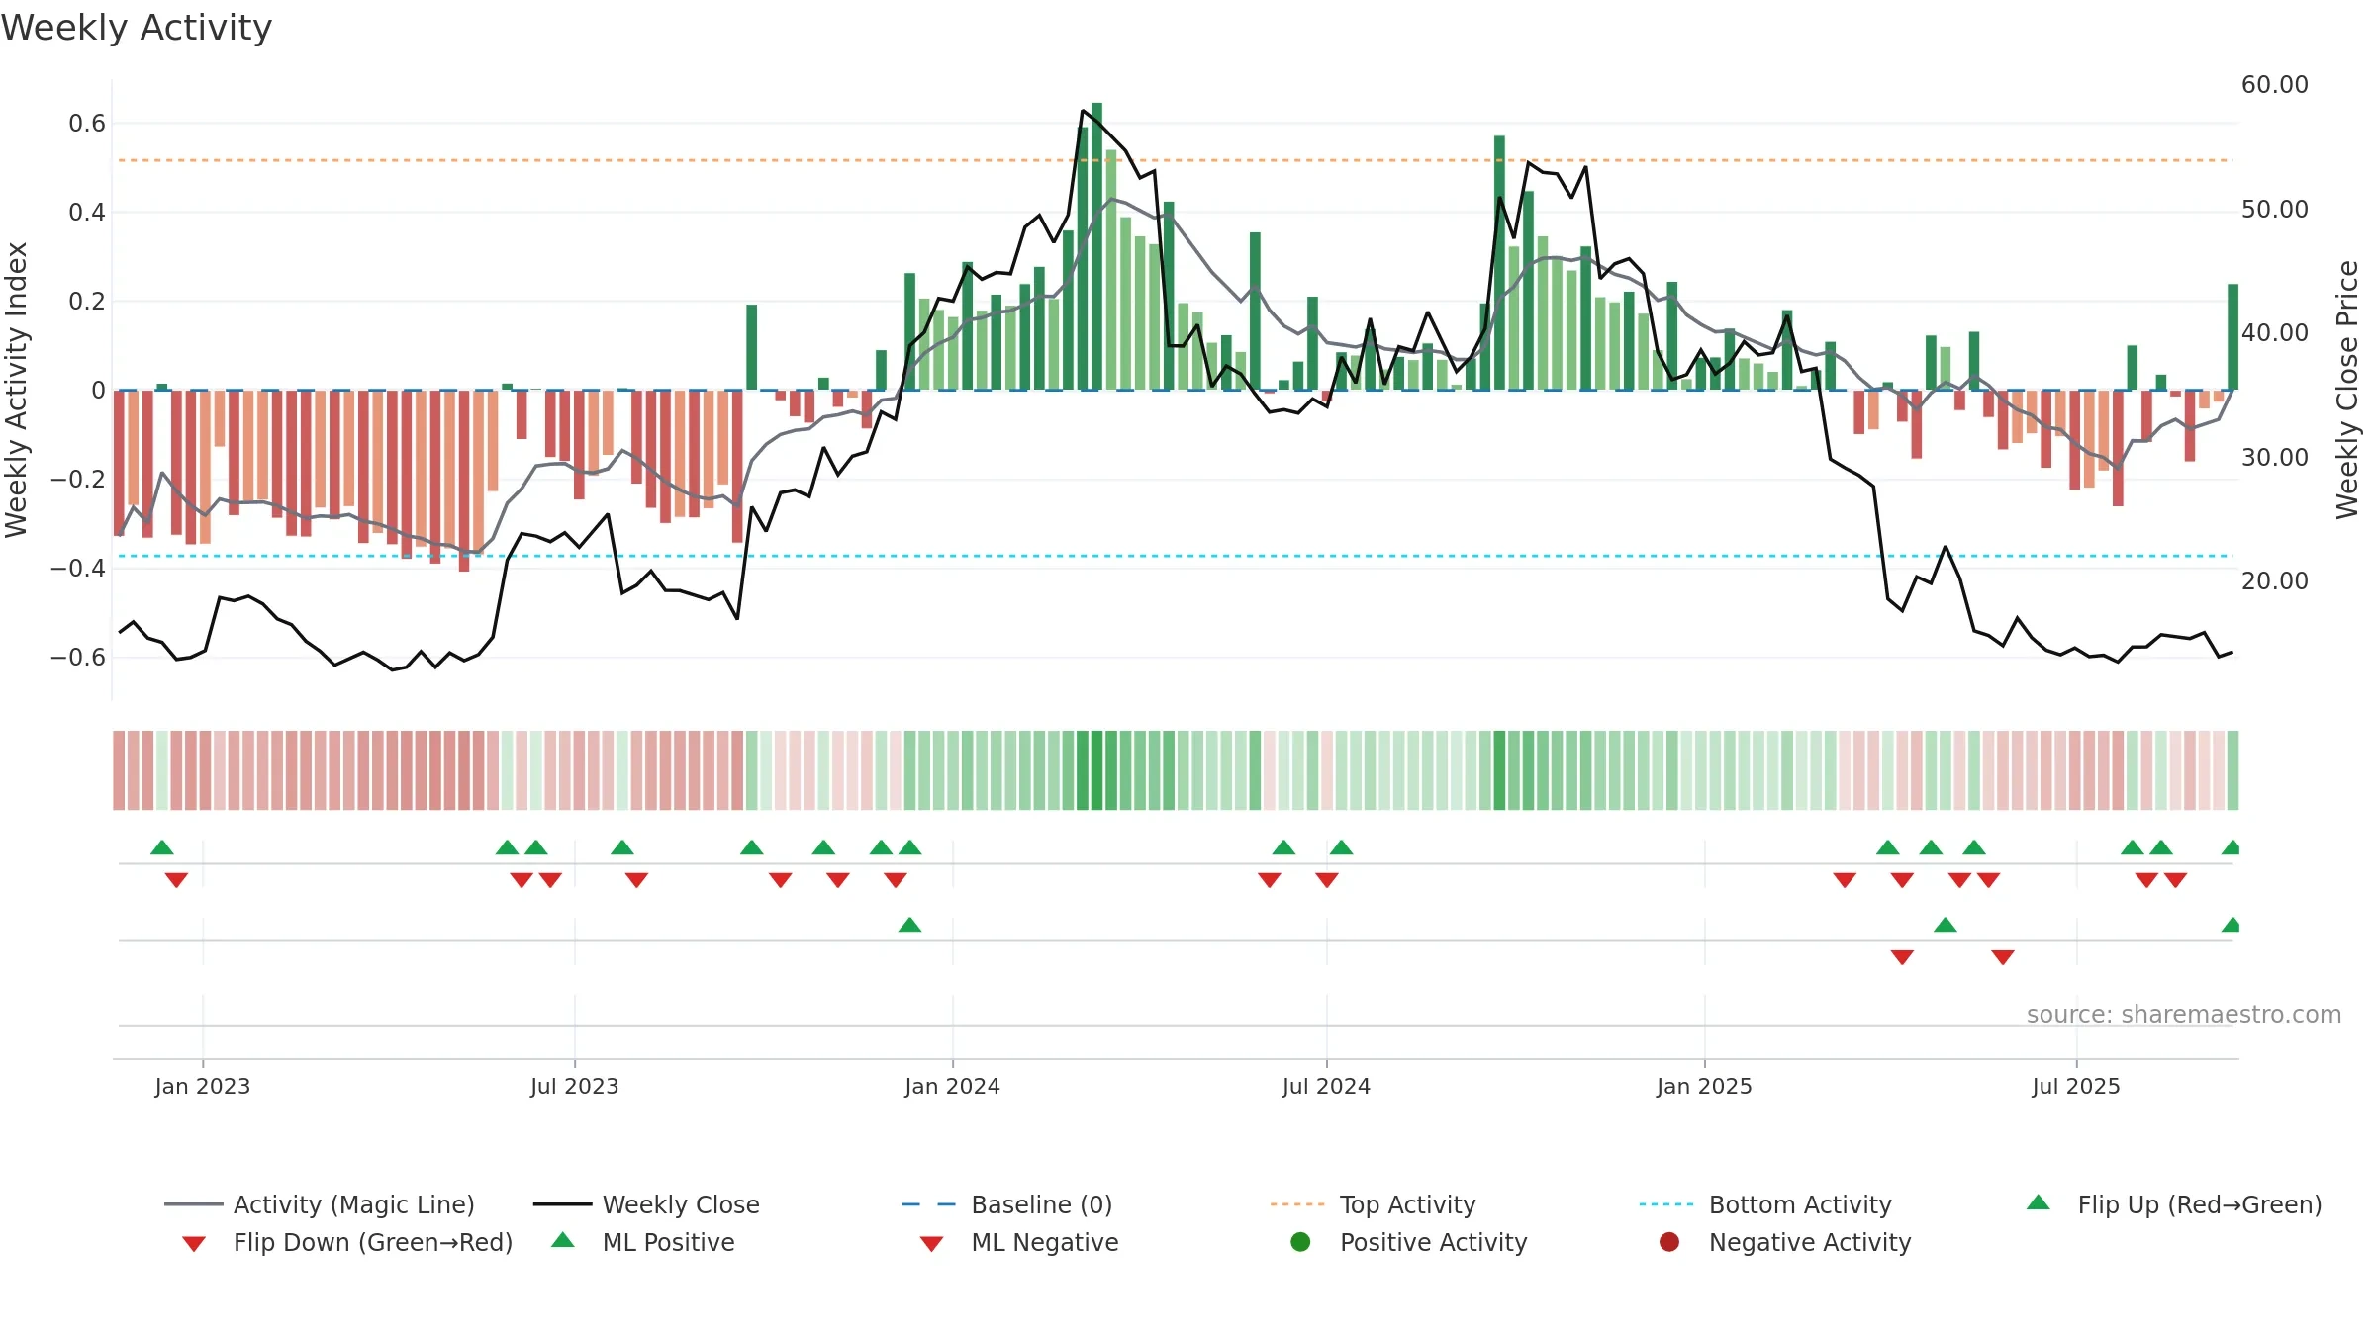Click the rightmost green heatmap strip cell
2375x1335 pixels.
click(2233, 770)
